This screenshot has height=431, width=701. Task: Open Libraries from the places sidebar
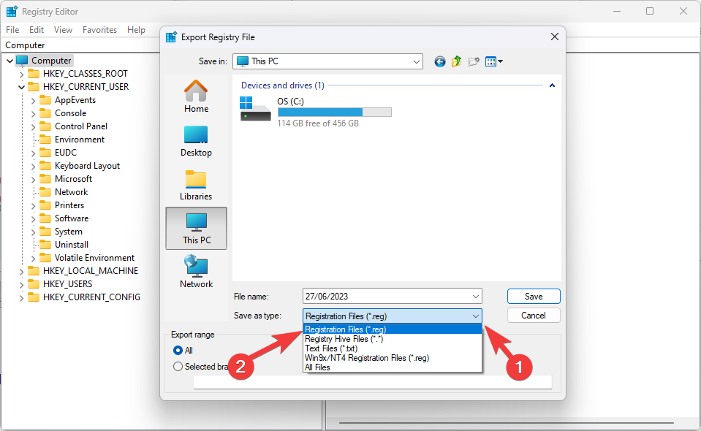196,184
